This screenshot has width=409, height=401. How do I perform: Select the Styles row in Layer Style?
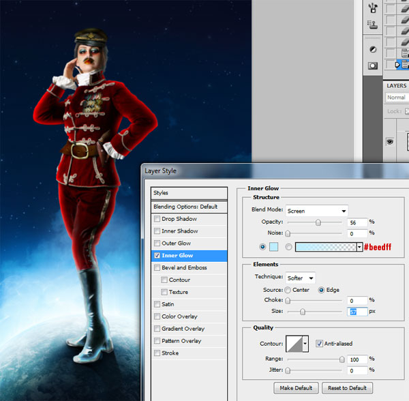pos(189,193)
